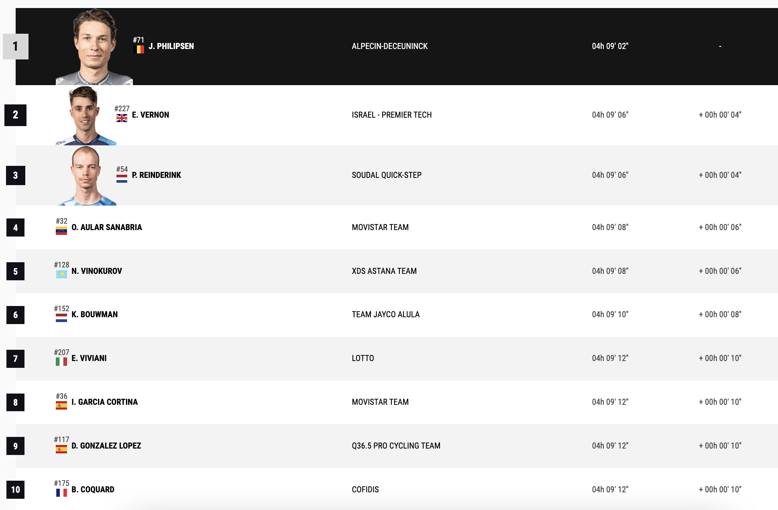Screen dimensions: 778x510
Task: Click the UK flag next to E. Vernon
Action: point(122,118)
